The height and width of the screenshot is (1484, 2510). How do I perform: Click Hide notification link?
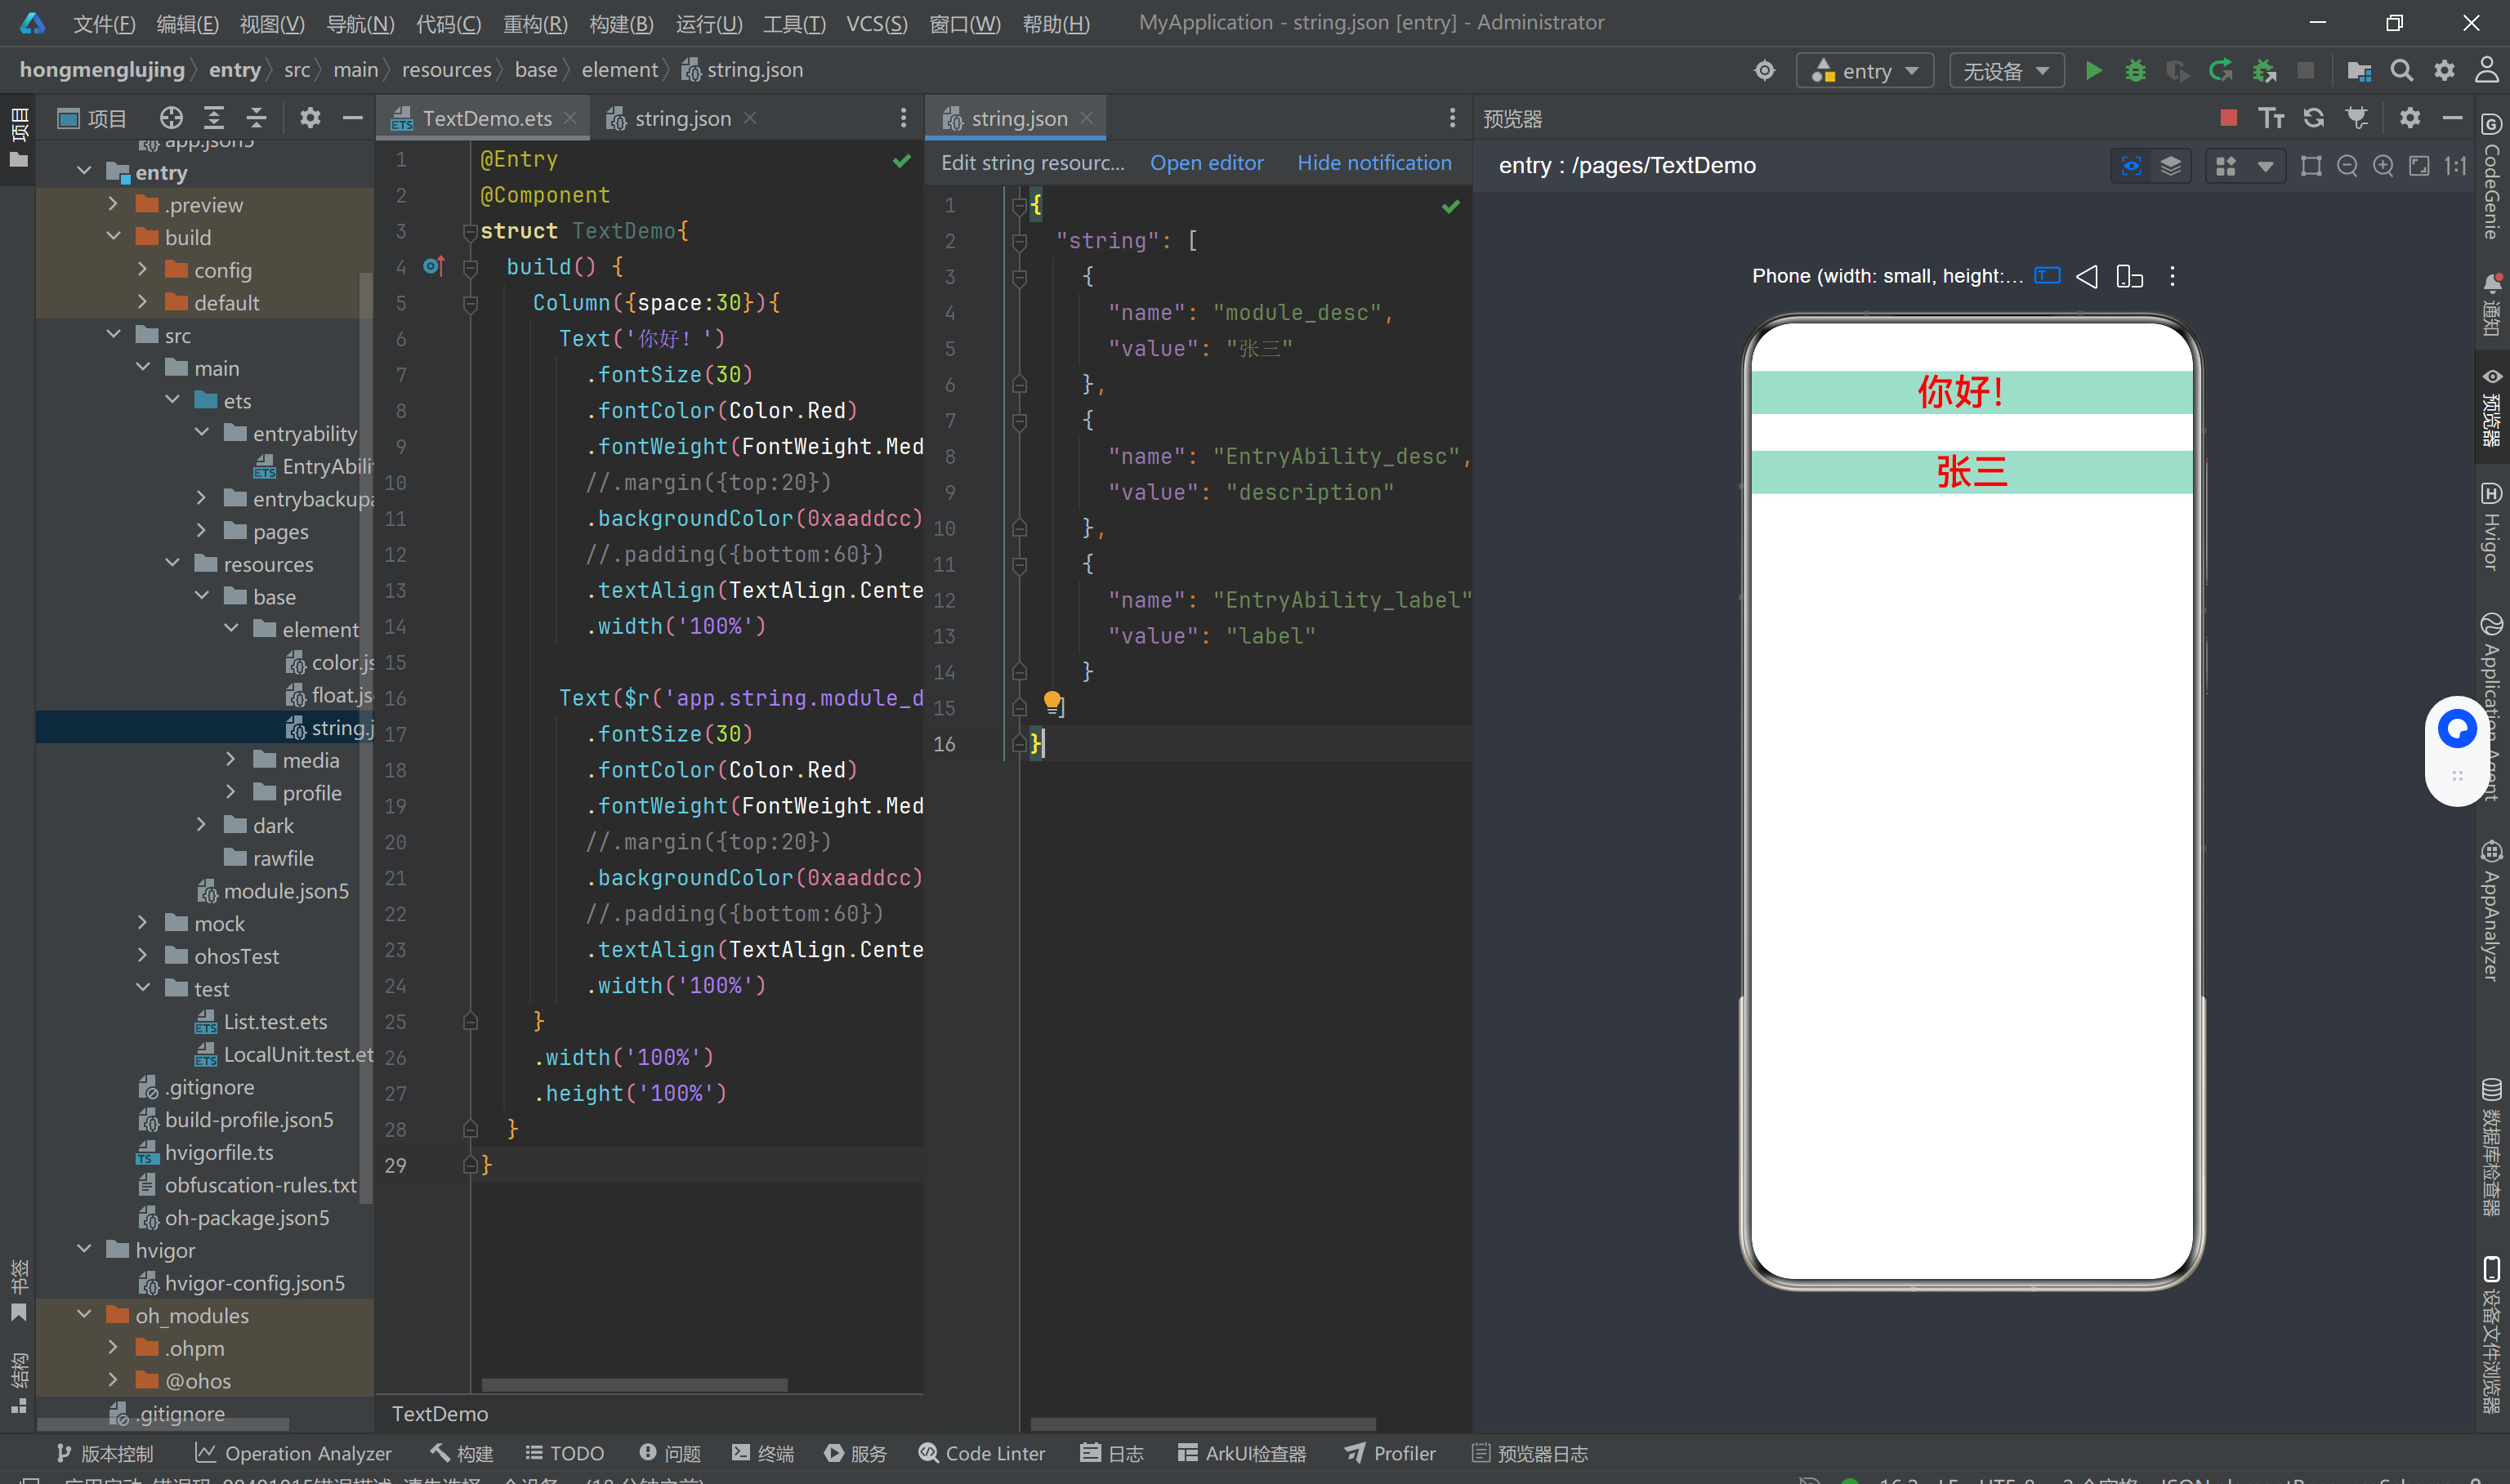[1373, 163]
